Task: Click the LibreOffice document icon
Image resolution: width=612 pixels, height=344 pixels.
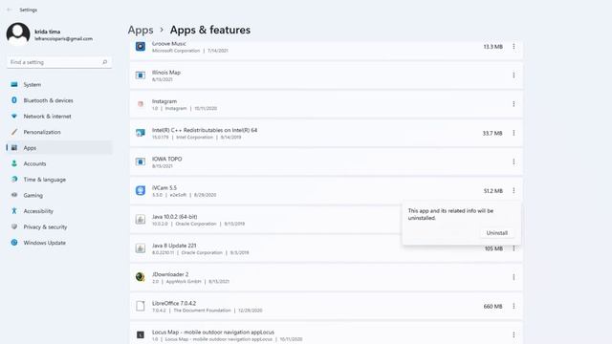Action: tap(141, 306)
